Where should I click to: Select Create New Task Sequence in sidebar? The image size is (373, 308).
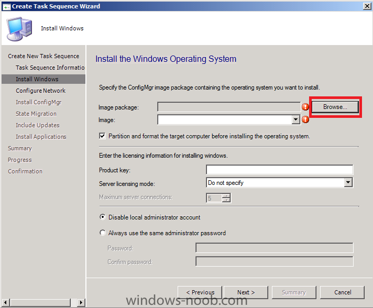[x=43, y=56]
